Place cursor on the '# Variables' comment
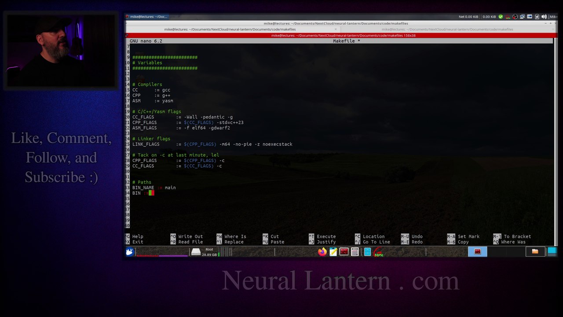The width and height of the screenshot is (563, 317). click(147, 63)
